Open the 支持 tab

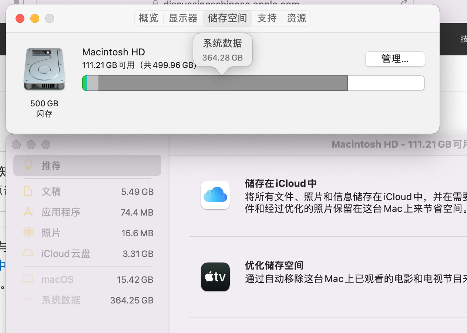click(x=267, y=18)
